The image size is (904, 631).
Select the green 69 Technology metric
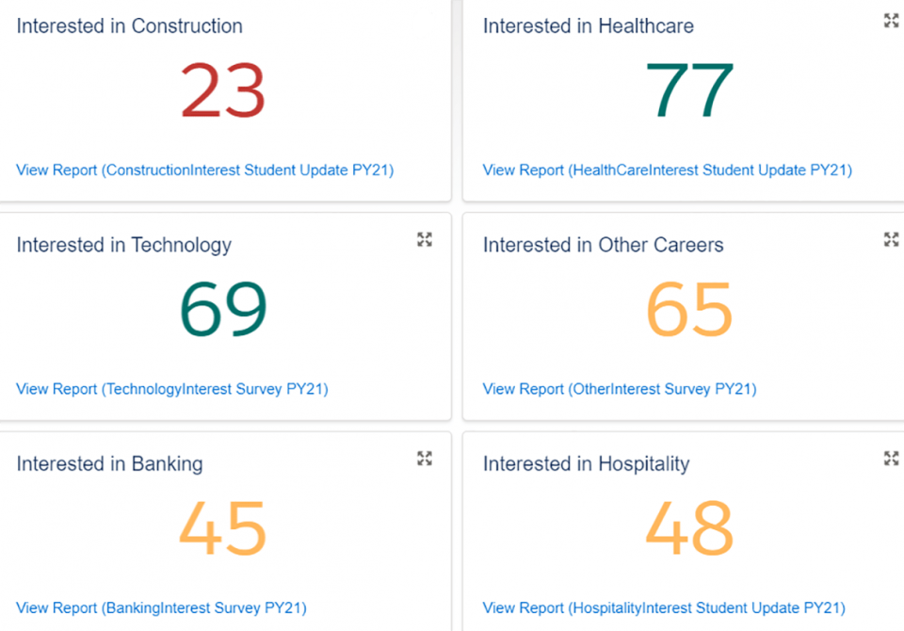coord(223,310)
